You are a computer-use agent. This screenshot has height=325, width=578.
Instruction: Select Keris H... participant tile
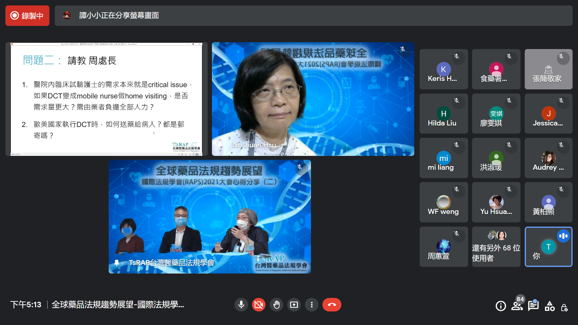pos(443,69)
